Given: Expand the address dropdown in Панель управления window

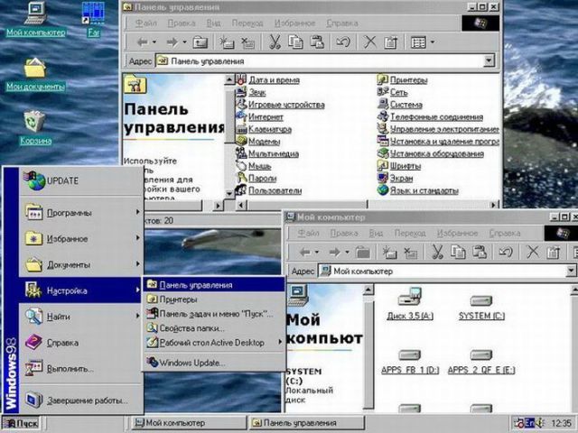Looking at the screenshot, I should [x=489, y=61].
